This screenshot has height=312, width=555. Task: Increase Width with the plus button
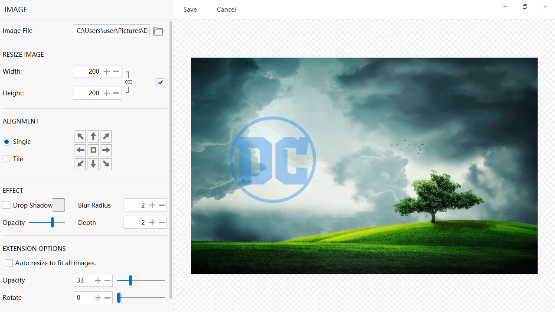click(107, 71)
